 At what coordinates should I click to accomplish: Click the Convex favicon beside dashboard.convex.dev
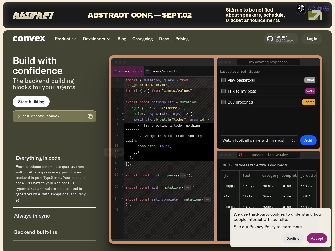point(241,155)
